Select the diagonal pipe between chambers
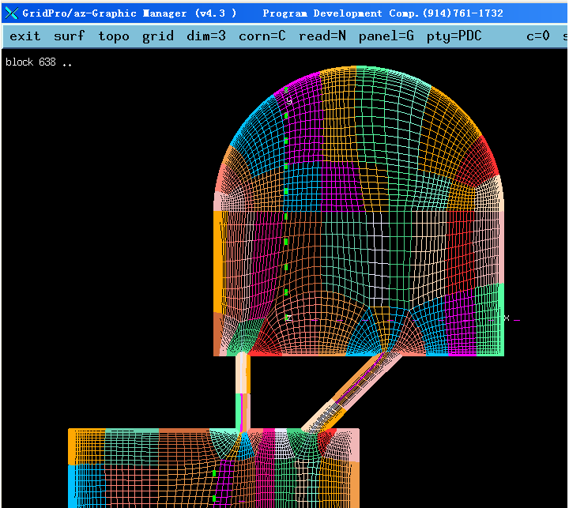The image size is (569, 508). (348, 393)
